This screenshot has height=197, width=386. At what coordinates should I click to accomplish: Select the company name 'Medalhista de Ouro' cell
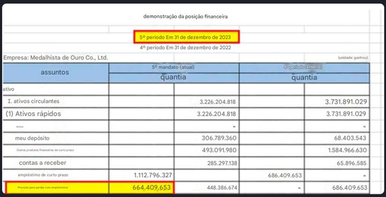coord(56,58)
